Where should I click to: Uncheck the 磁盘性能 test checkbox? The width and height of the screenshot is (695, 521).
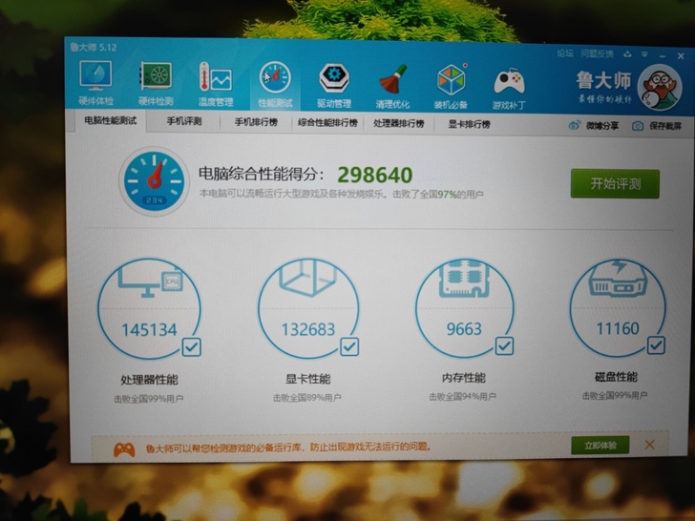click(x=656, y=345)
